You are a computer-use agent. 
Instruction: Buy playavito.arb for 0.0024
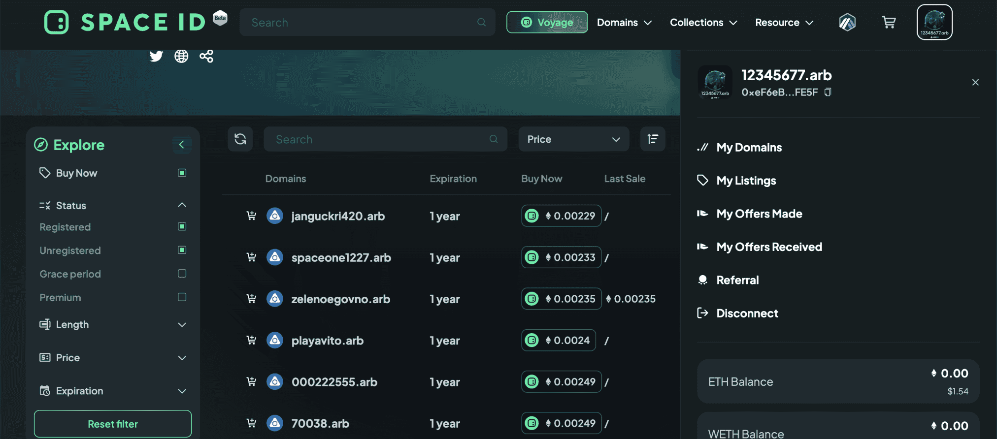pos(559,340)
